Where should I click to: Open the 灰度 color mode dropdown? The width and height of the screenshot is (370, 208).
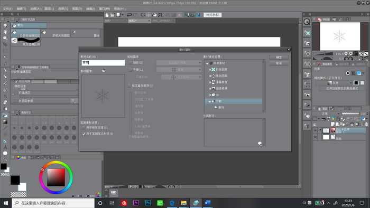tap(334, 83)
